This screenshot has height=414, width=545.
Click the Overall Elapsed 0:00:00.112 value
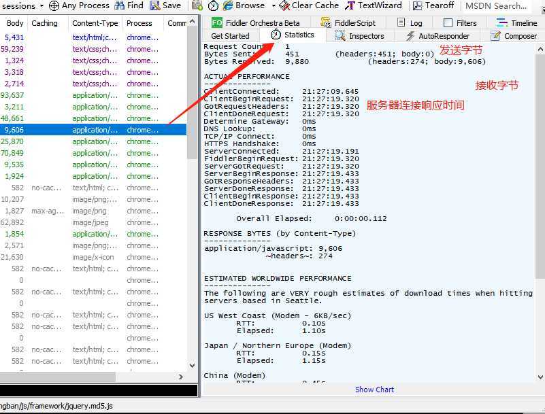[361, 218]
